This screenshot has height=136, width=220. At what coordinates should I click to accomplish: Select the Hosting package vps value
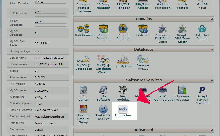[37, 52]
